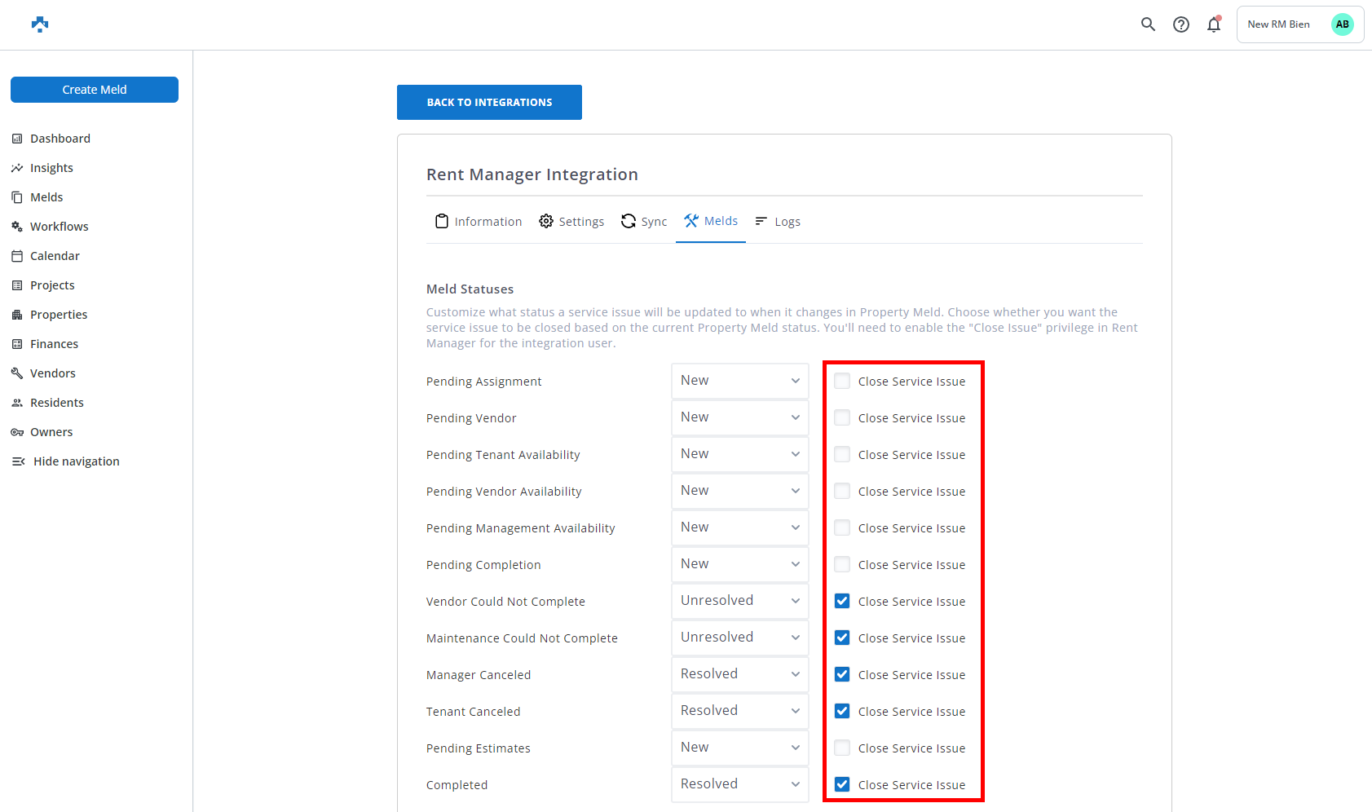Open search with the magnifier icon
This screenshot has height=812, width=1372.
click(x=1148, y=24)
